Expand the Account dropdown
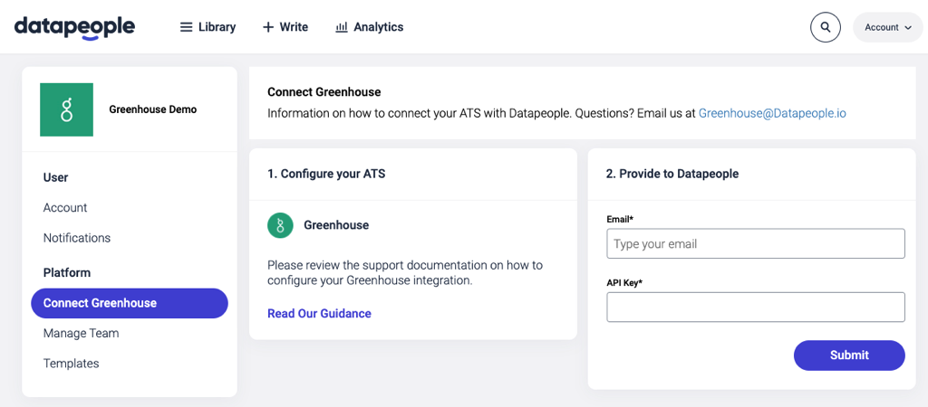Image resolution: width=928 pixels, height=407 pixels. (888, 27)
